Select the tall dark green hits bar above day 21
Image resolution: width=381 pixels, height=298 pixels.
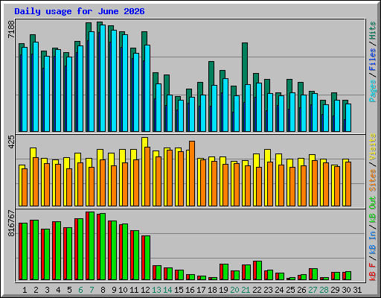[245, 63]
